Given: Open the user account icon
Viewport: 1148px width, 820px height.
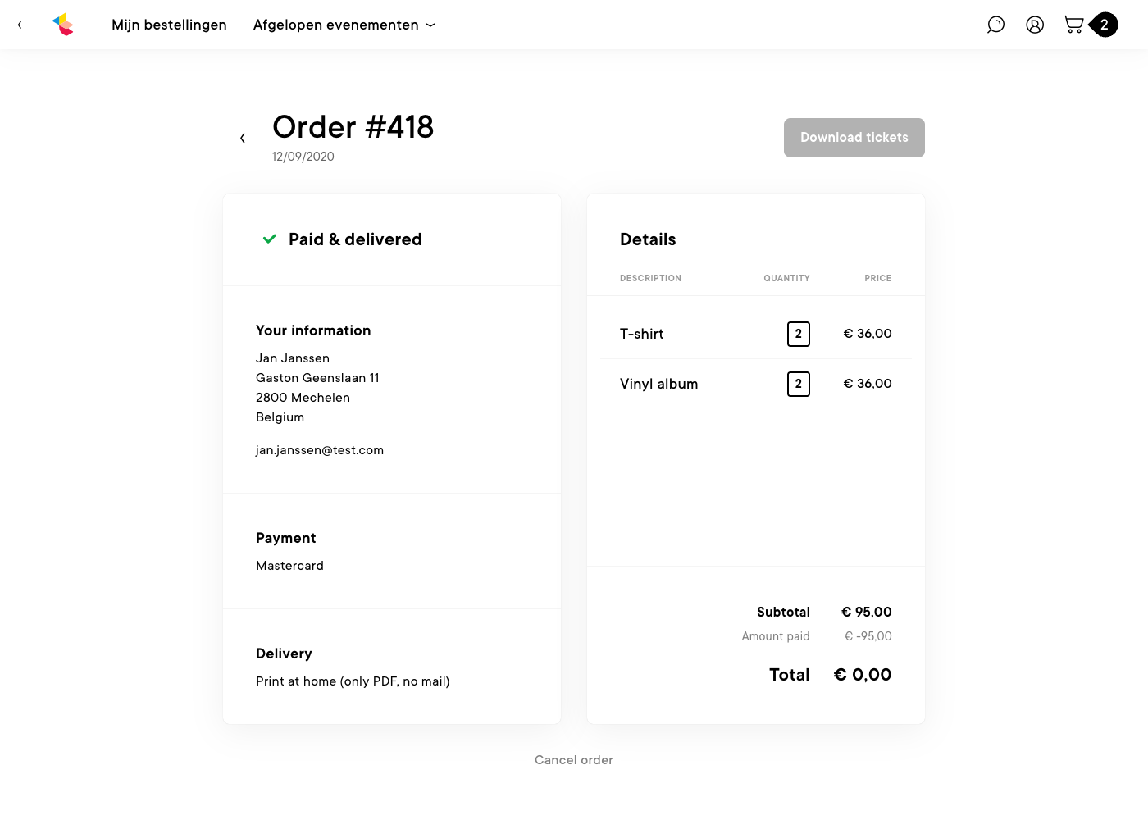Looking at the screenshot, I should tap(1035, 25).
